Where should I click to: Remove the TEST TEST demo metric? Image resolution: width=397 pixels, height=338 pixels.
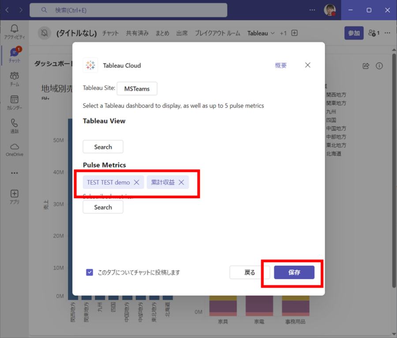pyautogui.click(x=136, y=182)
